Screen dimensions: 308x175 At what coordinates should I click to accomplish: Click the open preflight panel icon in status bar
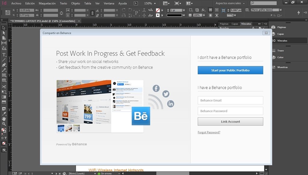point(64,173)
